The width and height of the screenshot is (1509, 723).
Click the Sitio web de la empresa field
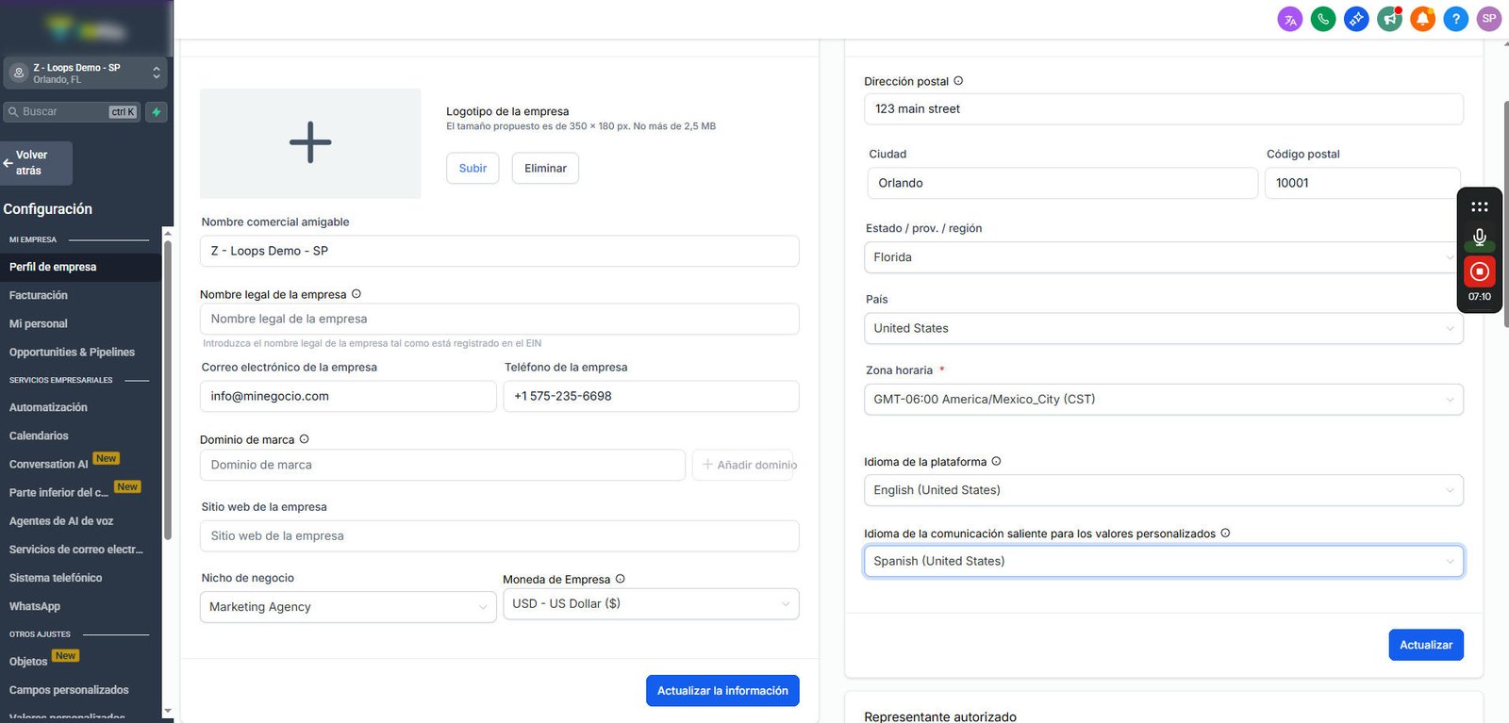[x=500, y=535]
